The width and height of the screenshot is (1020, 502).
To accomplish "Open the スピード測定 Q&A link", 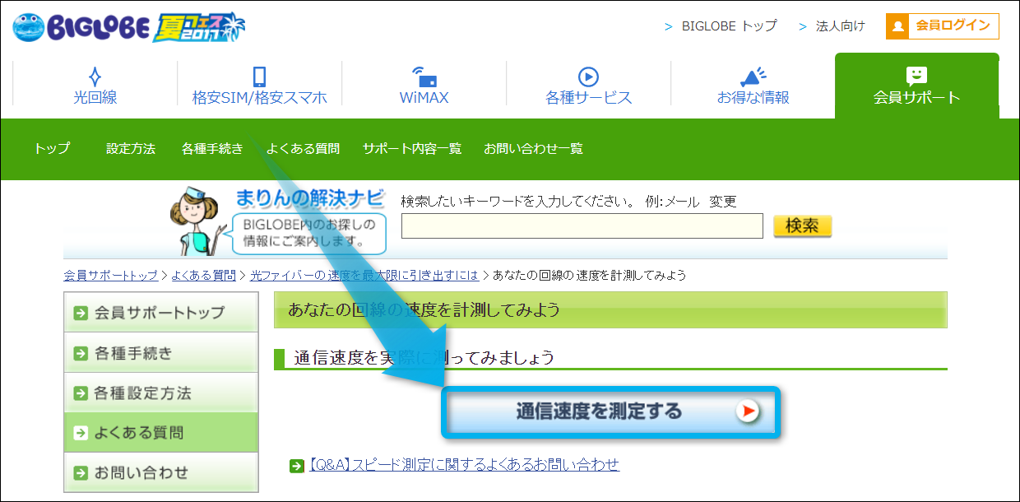I will pos(464,466).
